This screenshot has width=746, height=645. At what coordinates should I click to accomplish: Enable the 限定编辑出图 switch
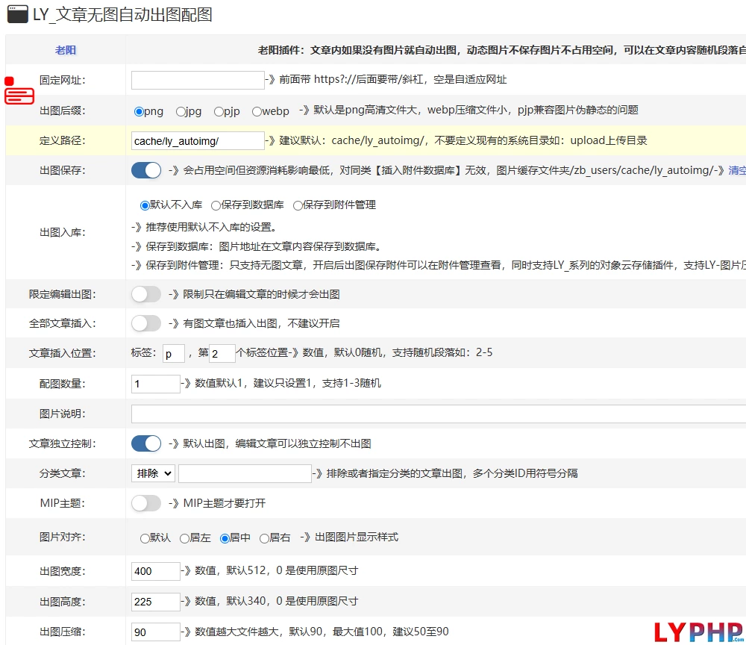[x=146, y=294]
